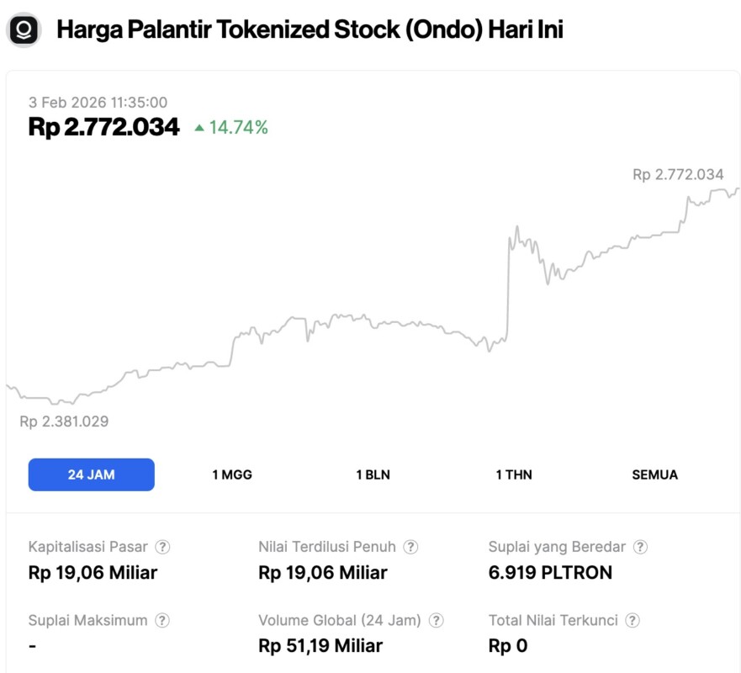Click help icon beside Suplai yang Beredar

coord(640,547)
